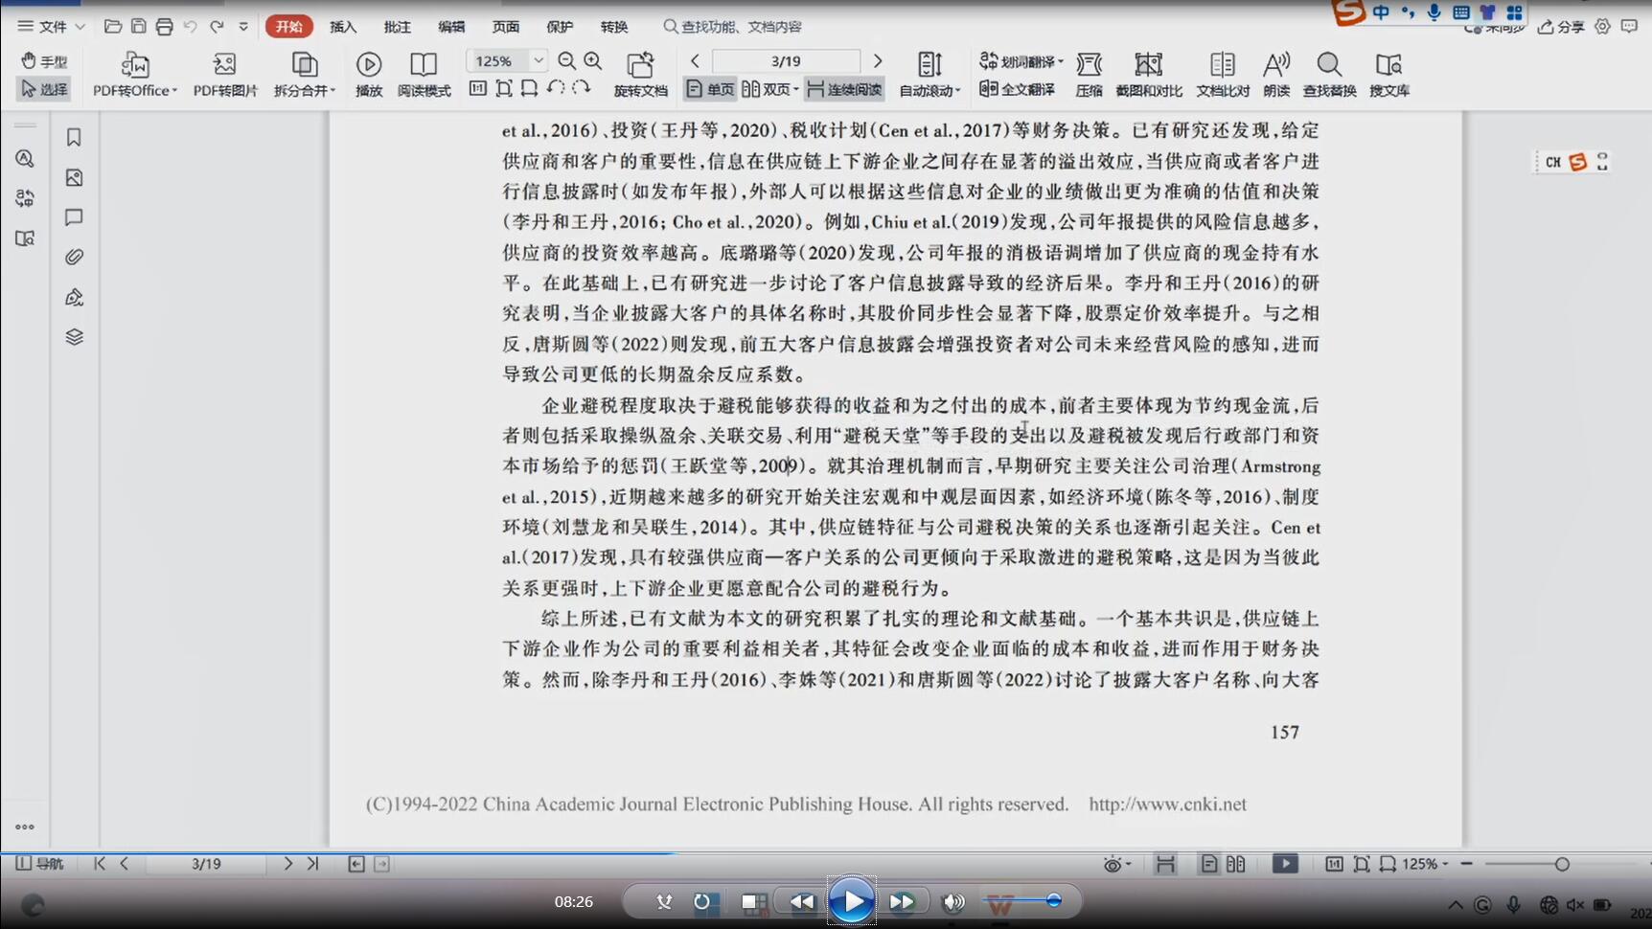Click 分享 share button
The height and width of the screenshot is (929, 1652).
click(1561, 27)
